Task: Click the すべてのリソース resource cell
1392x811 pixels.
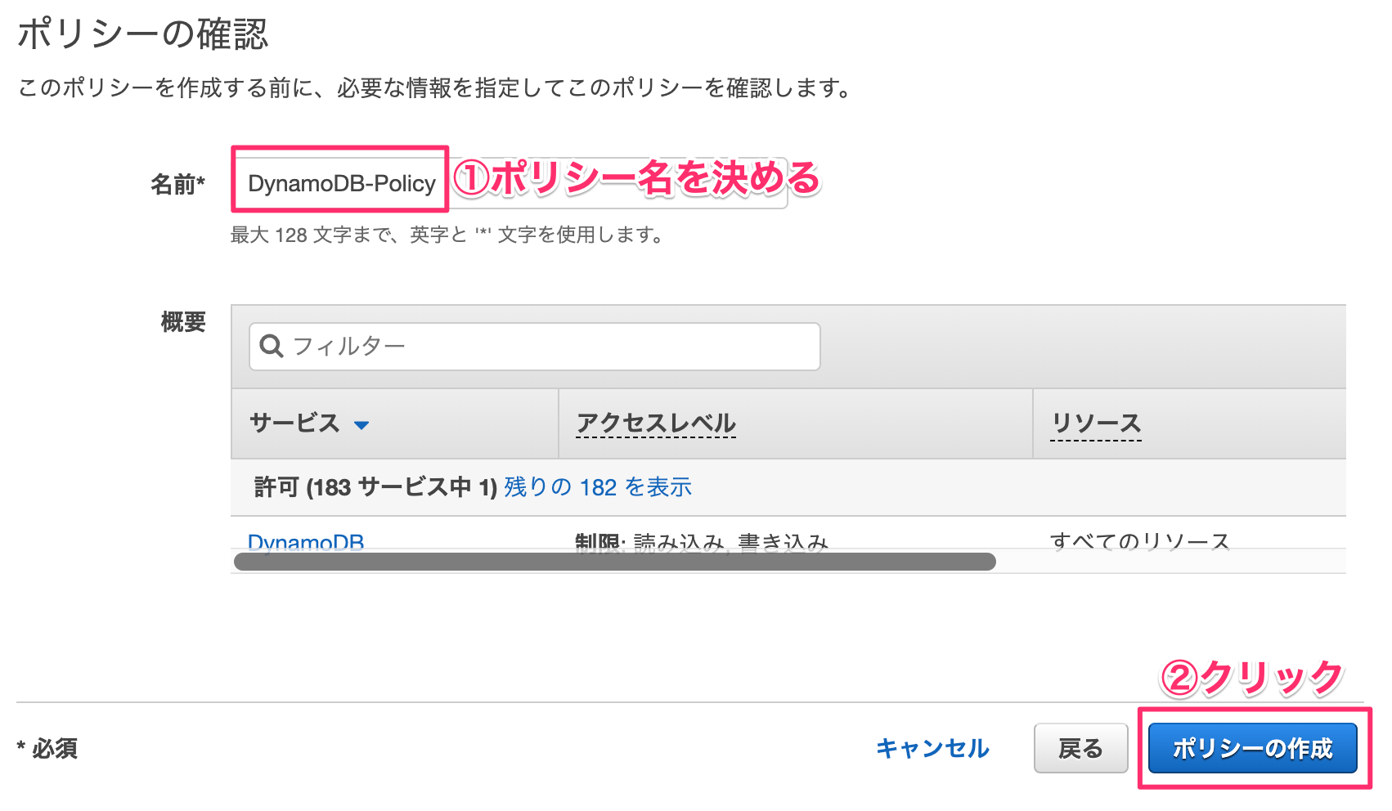Action: 1140,541
